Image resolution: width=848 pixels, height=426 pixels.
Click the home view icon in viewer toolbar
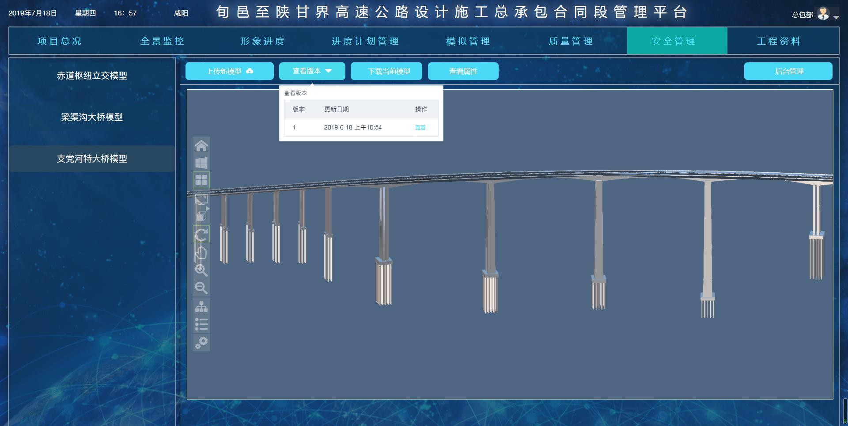coord(201,146)
